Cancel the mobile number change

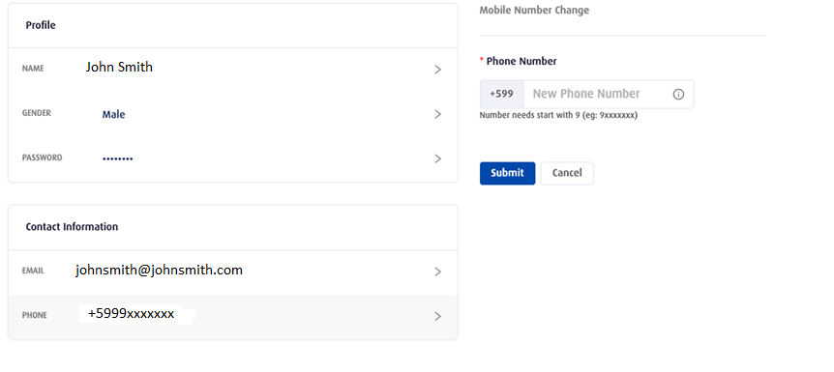pyautogui.click(x=567, y=173)
